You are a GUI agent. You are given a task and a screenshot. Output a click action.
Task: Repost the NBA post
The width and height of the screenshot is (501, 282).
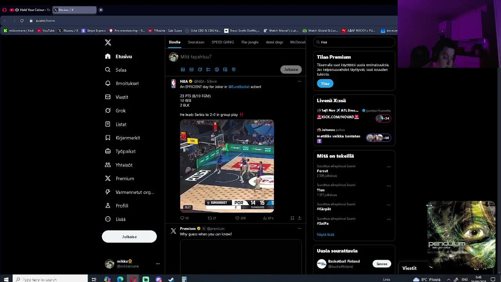click(x=212, y=218)
